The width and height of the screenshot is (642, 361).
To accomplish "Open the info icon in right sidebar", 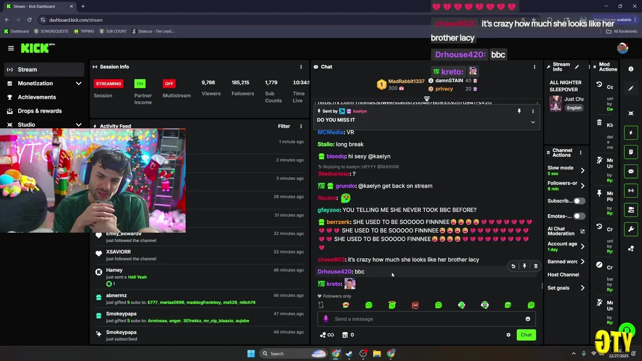I will (631, 69).
